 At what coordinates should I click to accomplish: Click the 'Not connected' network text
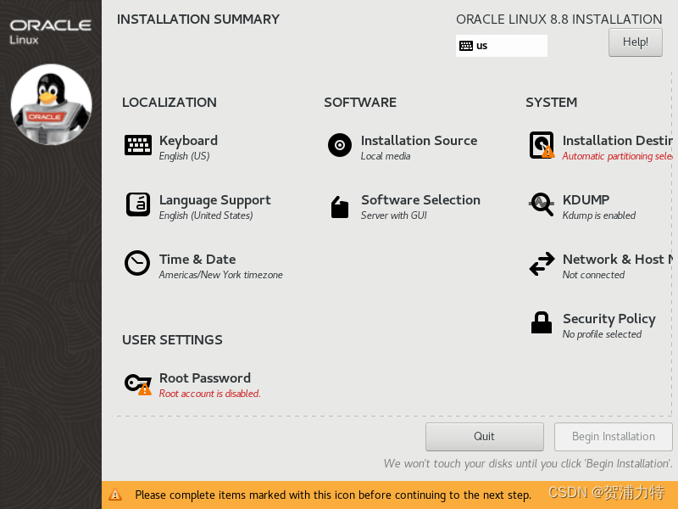593,275
